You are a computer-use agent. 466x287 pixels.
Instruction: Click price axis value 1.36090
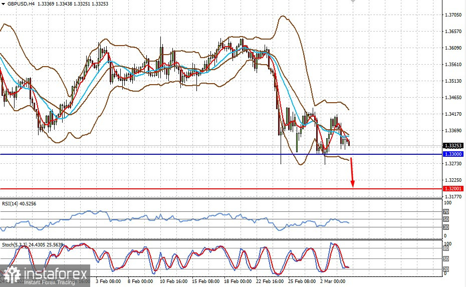pos(453,48)
